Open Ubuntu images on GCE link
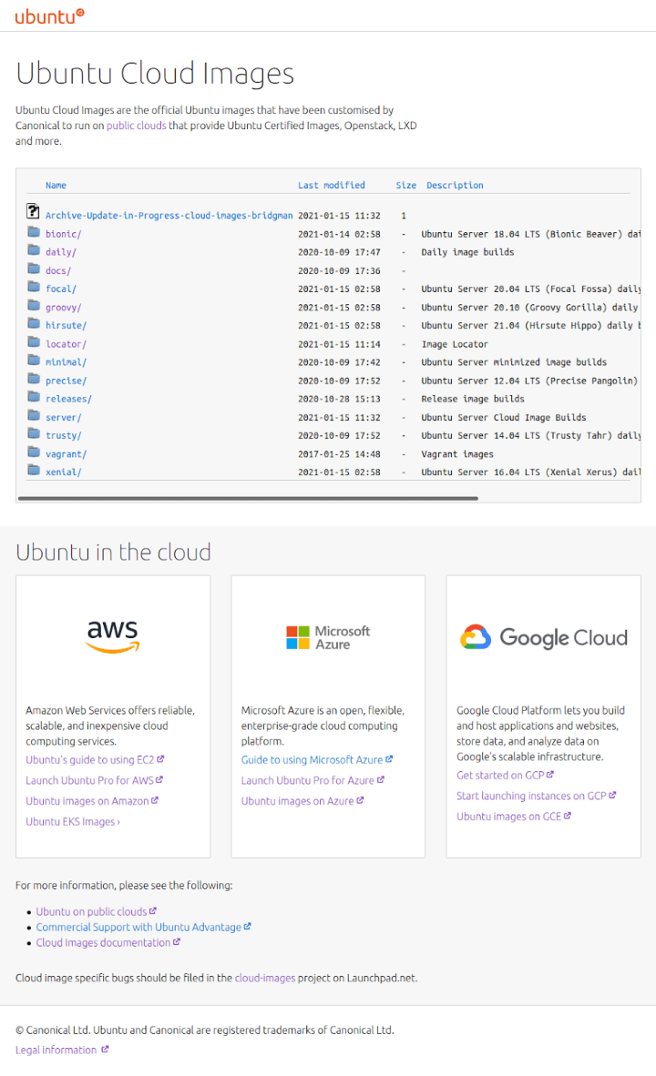 click(514, 817)
